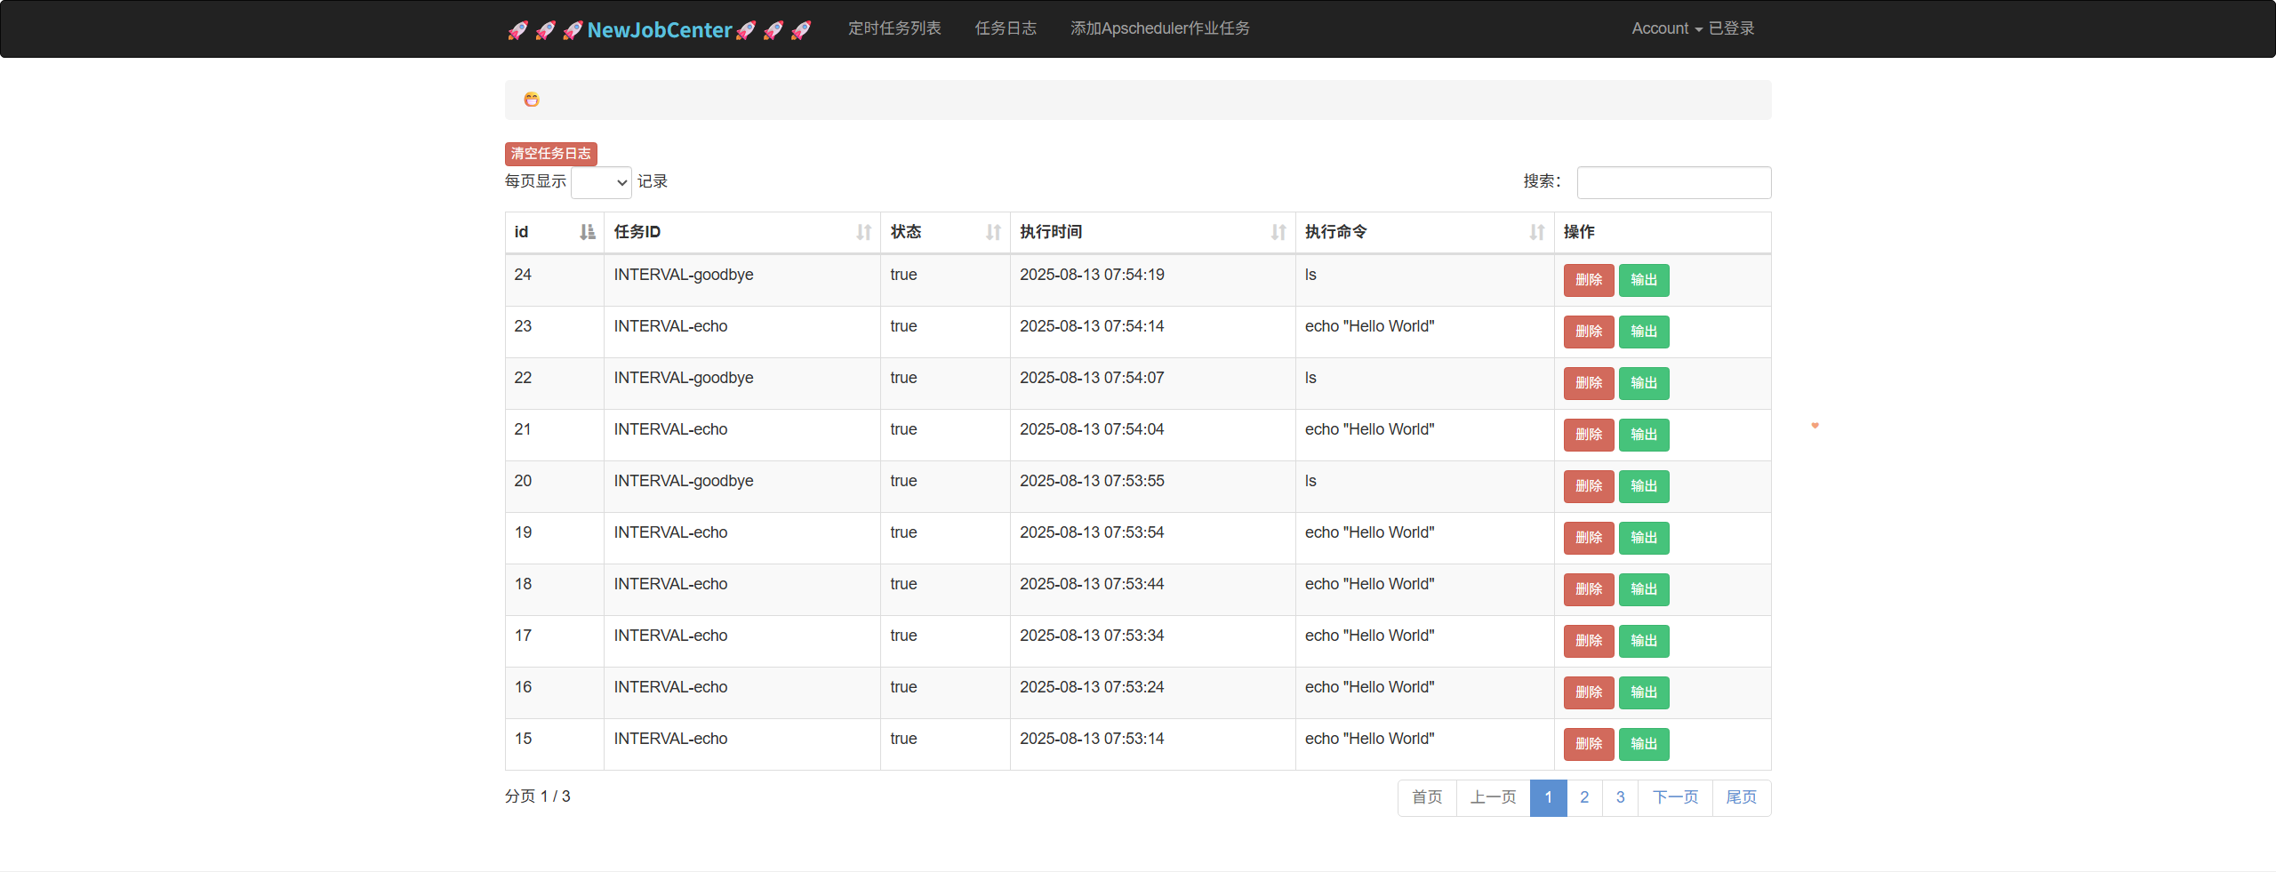Delete log row with id 20
Image resolution: width=2276 pixels, height=872 pixels.
(x=1589, y=486)
